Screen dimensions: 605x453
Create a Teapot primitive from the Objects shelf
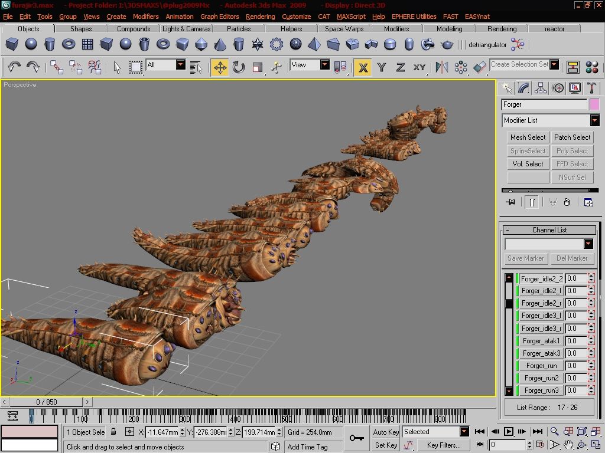[447, 45]
